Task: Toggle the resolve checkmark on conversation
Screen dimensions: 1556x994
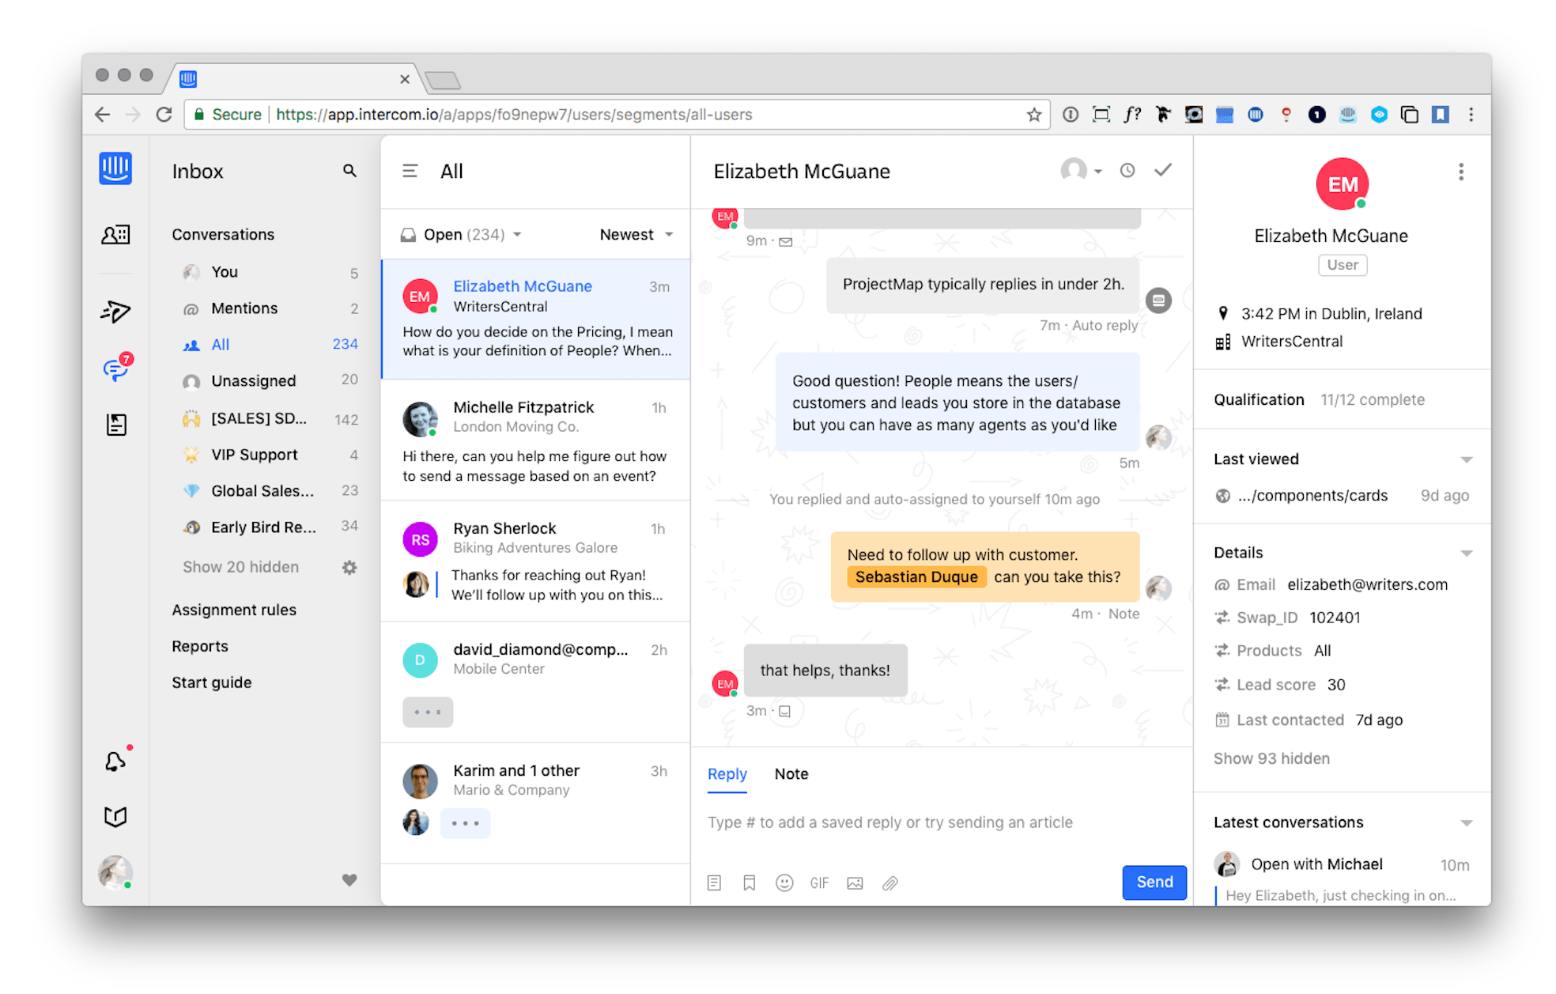Action: (x=1164, y=172)
